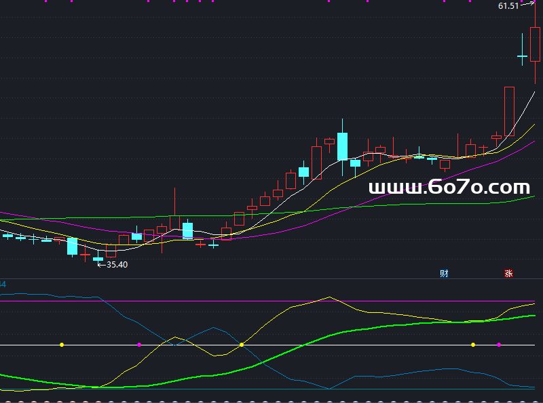Click the 61.51 high price label
Image resolution: width=543 pixels, height=403 pixels.
pyautogui.click(x=508, y=6)
